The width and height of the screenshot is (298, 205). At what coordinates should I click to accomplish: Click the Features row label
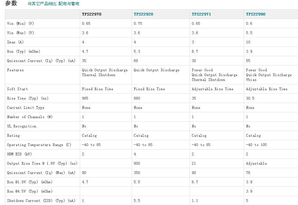(x=16, y=70)
